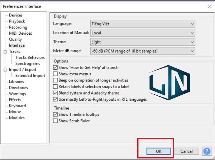Close the Preferences dialog with X
215x160 pixels.
(209, 6)
